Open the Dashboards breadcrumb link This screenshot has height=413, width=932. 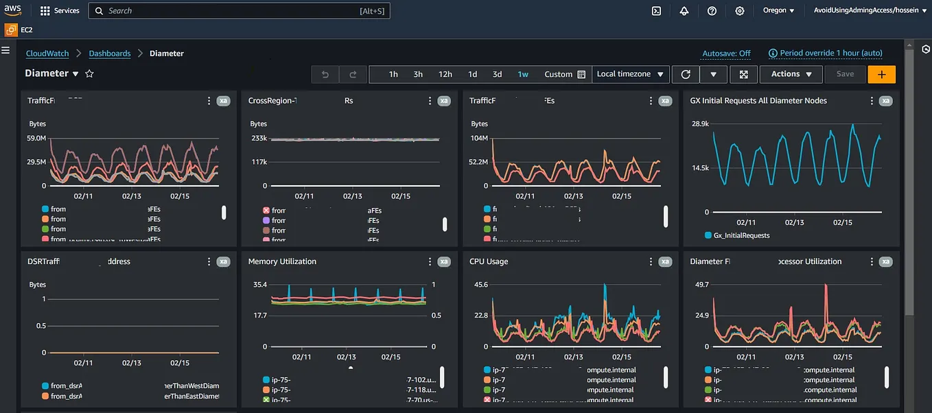tap(110, 54)
